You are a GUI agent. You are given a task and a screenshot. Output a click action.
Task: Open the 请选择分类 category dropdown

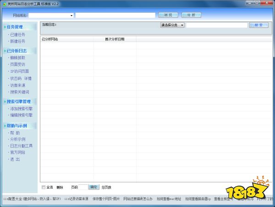pos(182,25)
